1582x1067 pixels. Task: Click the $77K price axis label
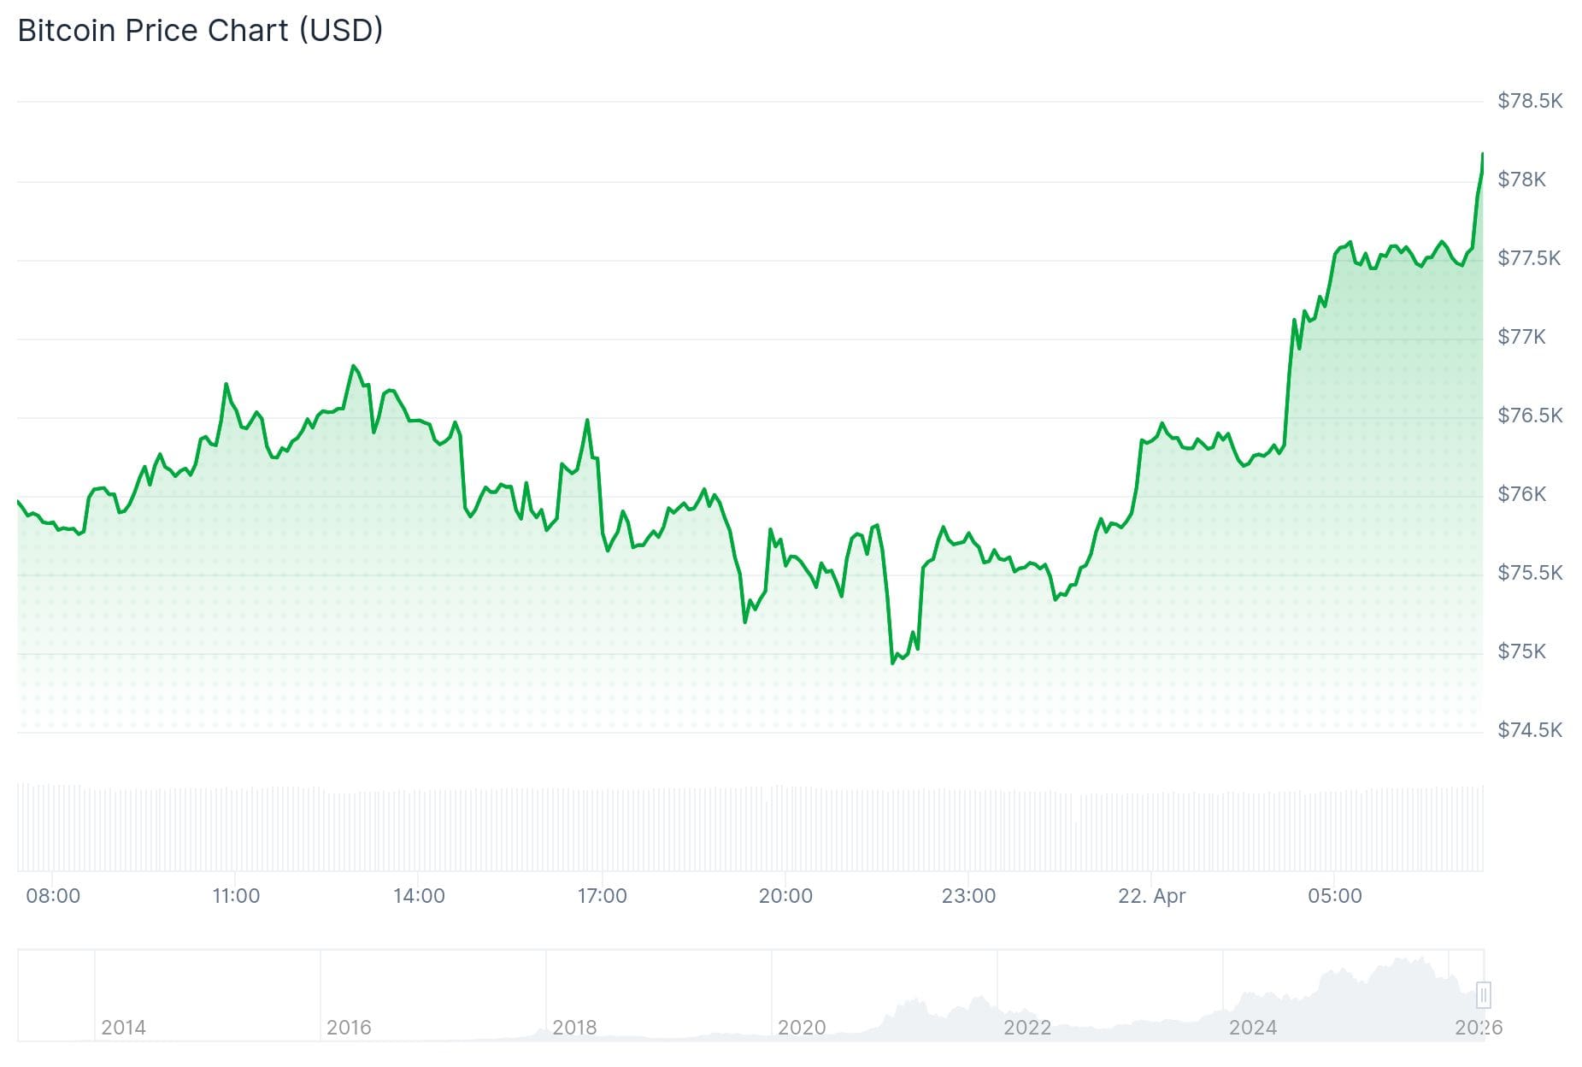click(x=1521, y=337)
